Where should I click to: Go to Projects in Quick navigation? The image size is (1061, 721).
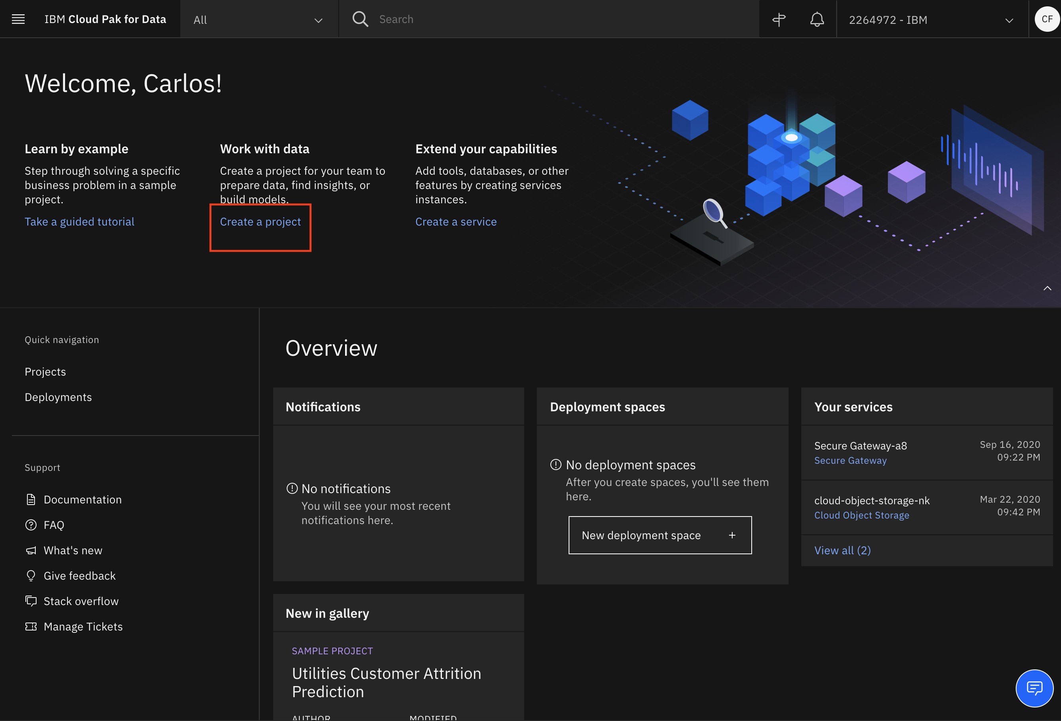click(x=45, y=372)
